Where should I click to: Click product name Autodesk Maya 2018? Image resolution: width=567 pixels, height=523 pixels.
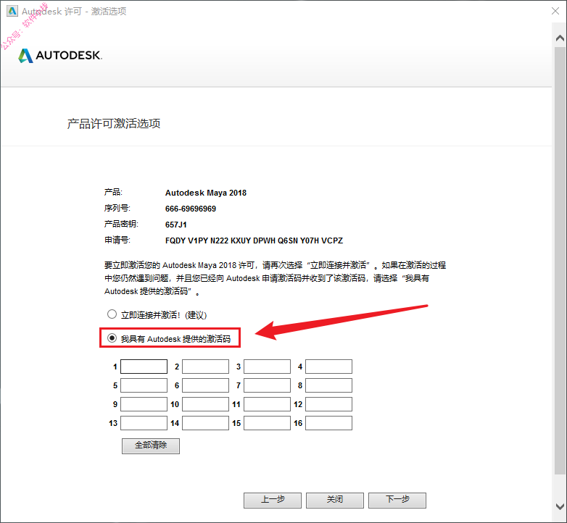tap(206, 193)
